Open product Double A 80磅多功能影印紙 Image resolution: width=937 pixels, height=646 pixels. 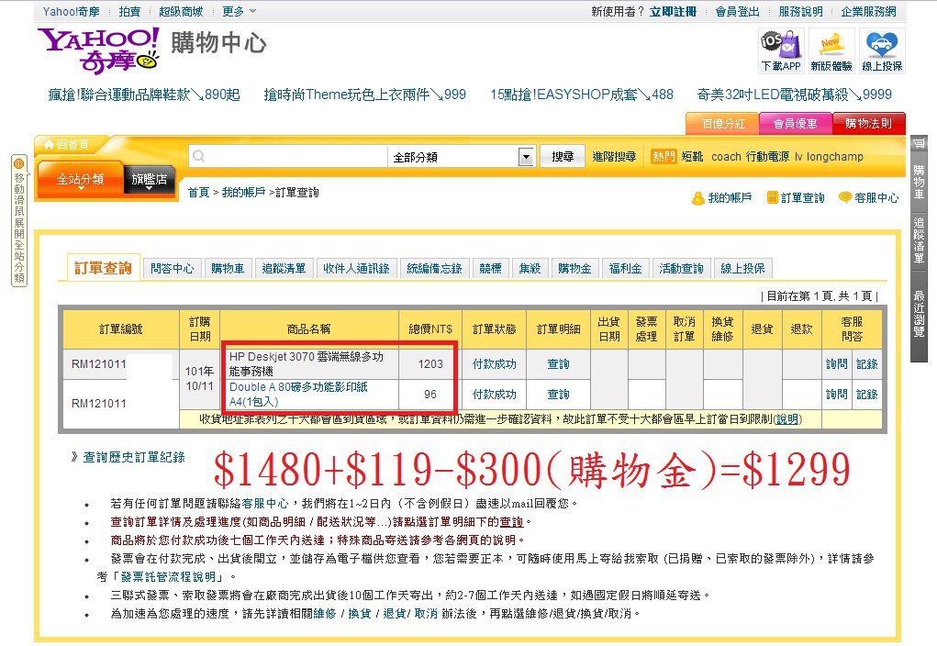tap(299, 394)
